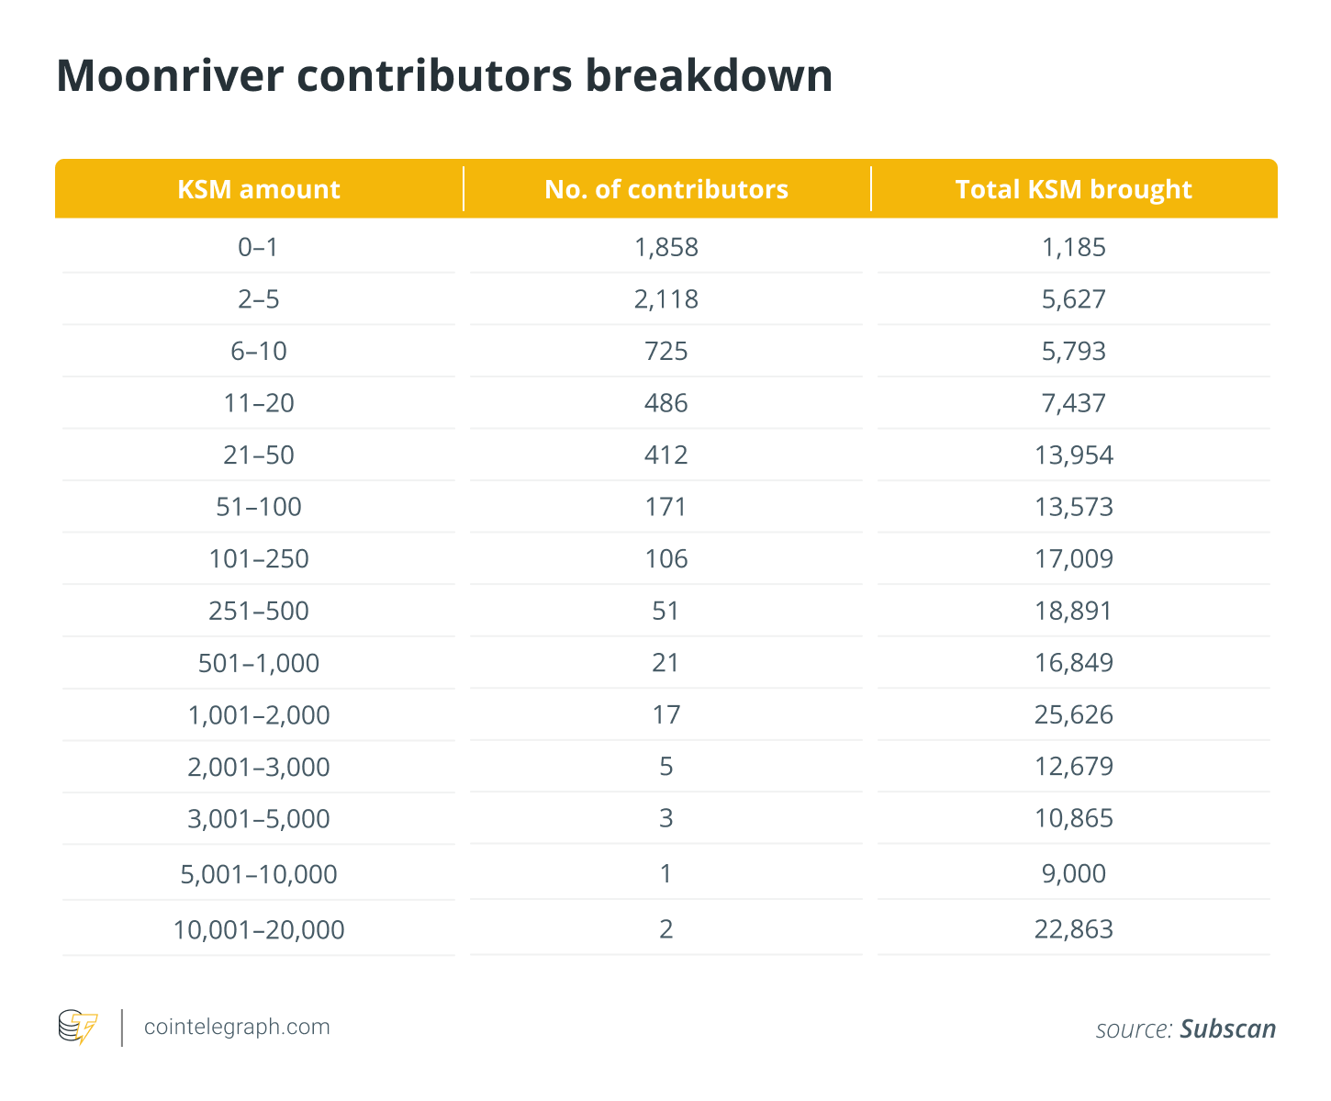This screenshot has width=1331, height=1101.
Task: Select the 51–100 KSM range cell
Action: (x=259, y=507)
